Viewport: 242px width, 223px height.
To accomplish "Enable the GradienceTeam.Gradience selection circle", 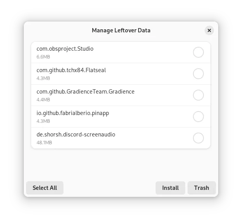I will click(198, 95).
